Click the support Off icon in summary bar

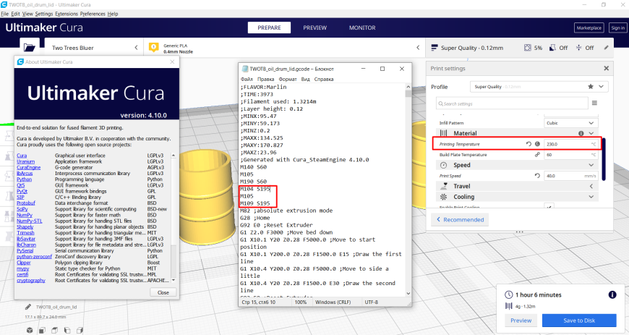(x=552, y=48)
